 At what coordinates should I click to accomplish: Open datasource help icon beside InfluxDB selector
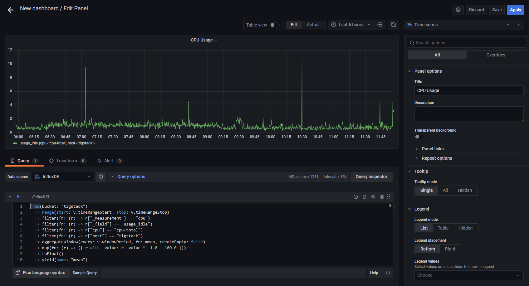click(x=100, y=177)
